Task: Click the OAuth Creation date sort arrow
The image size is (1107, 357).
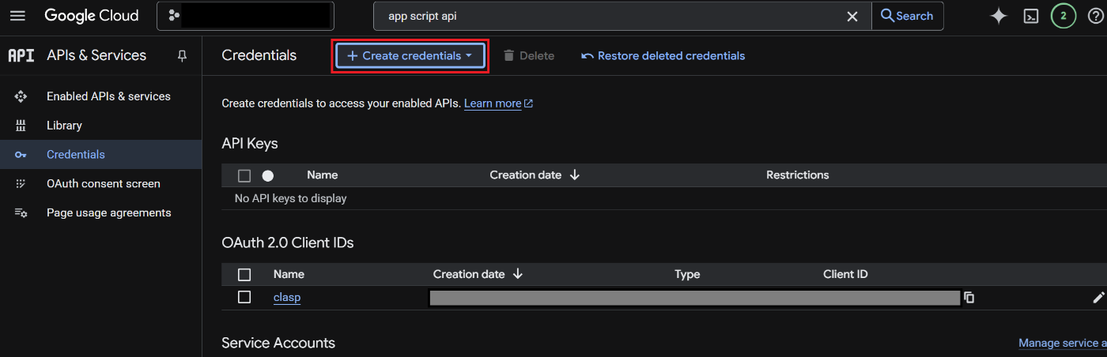Action: (518, 275)
